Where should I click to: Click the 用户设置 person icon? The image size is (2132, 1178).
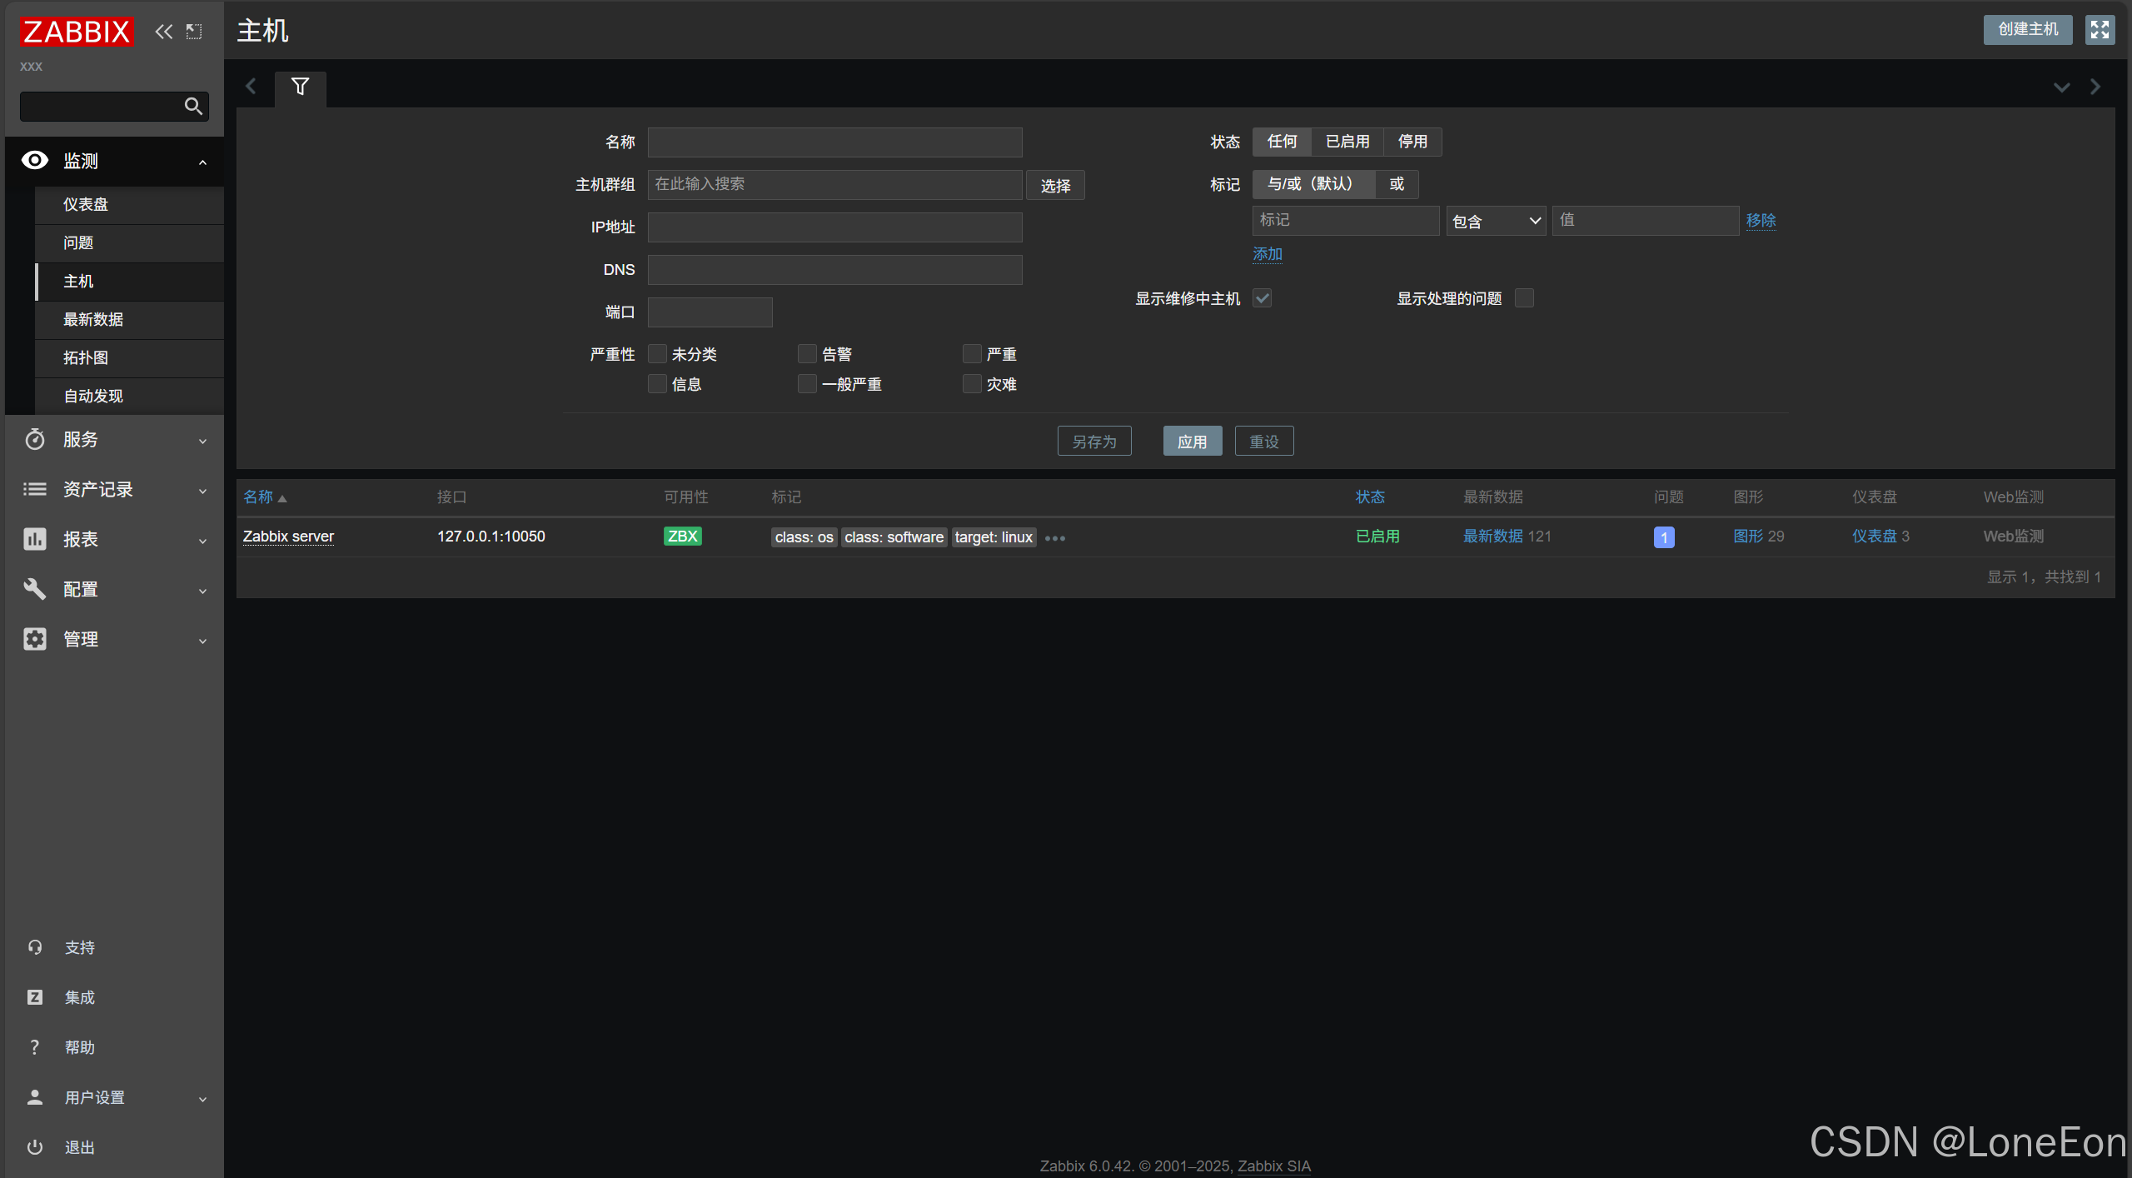34,1097
